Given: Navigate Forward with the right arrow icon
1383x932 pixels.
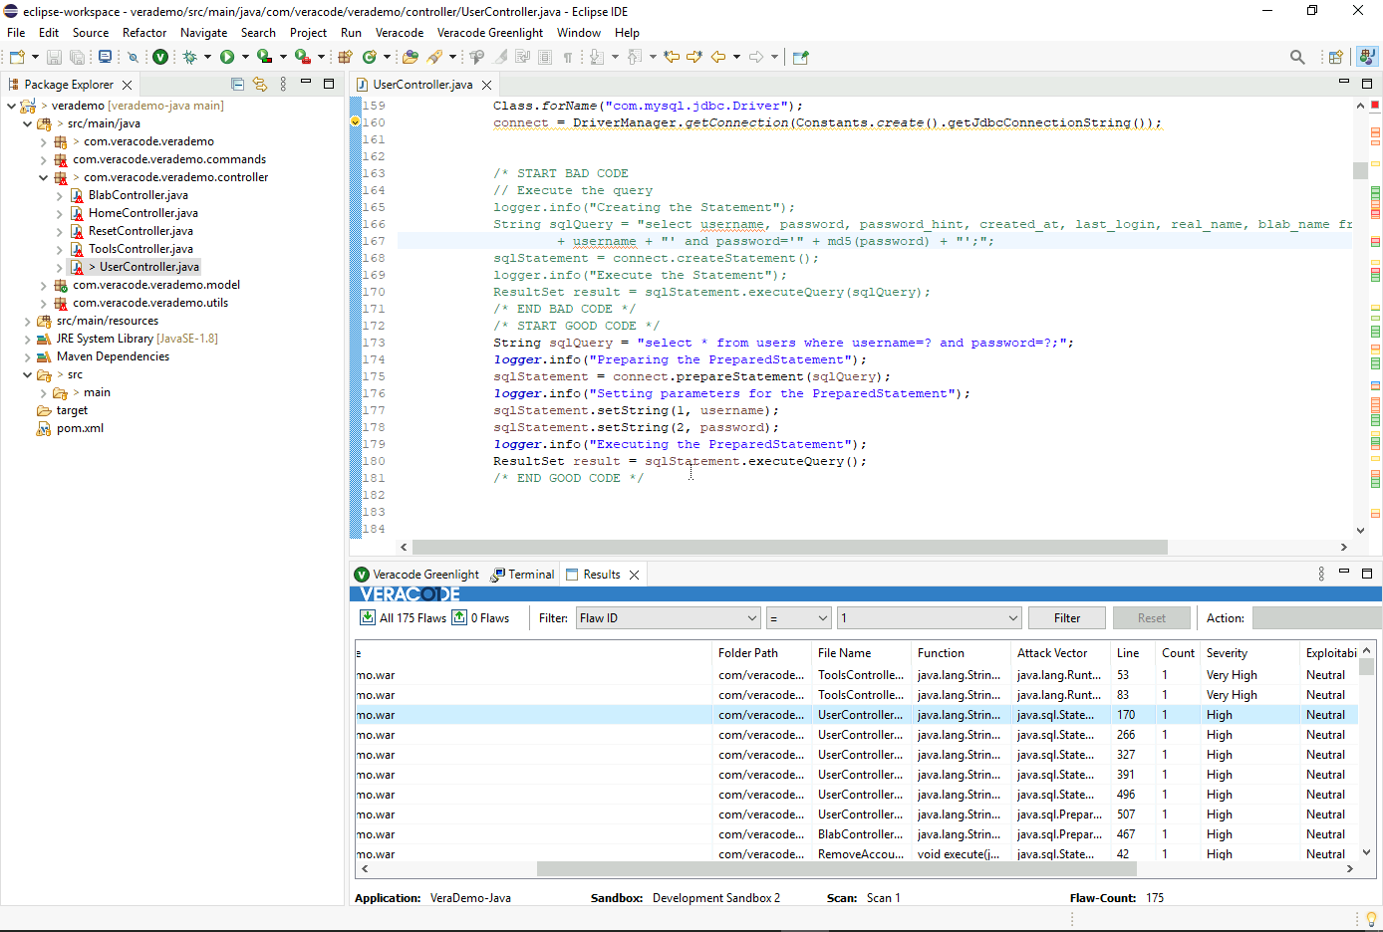Looking at the screenshot, I should pyautogui.click(x=756, y=57).
